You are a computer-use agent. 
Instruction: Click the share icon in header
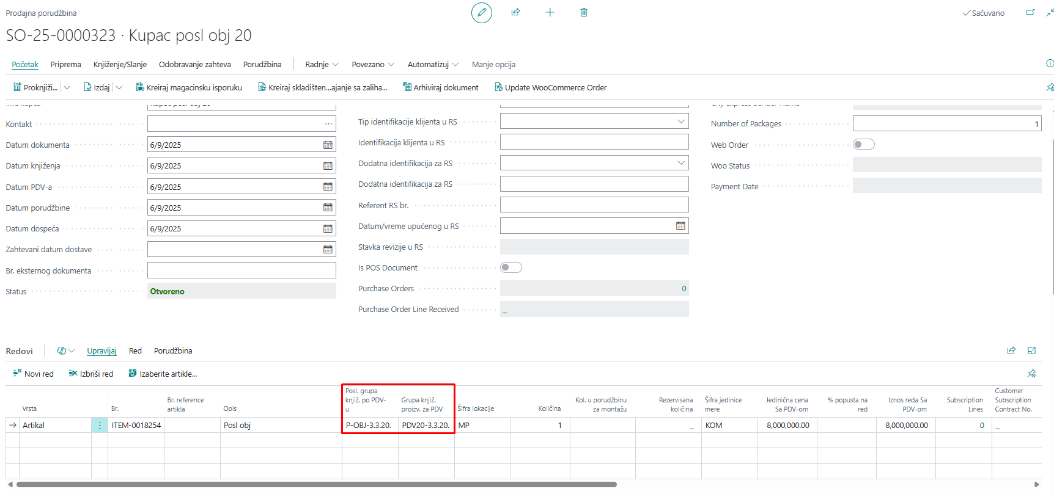[x=515, y=13]
